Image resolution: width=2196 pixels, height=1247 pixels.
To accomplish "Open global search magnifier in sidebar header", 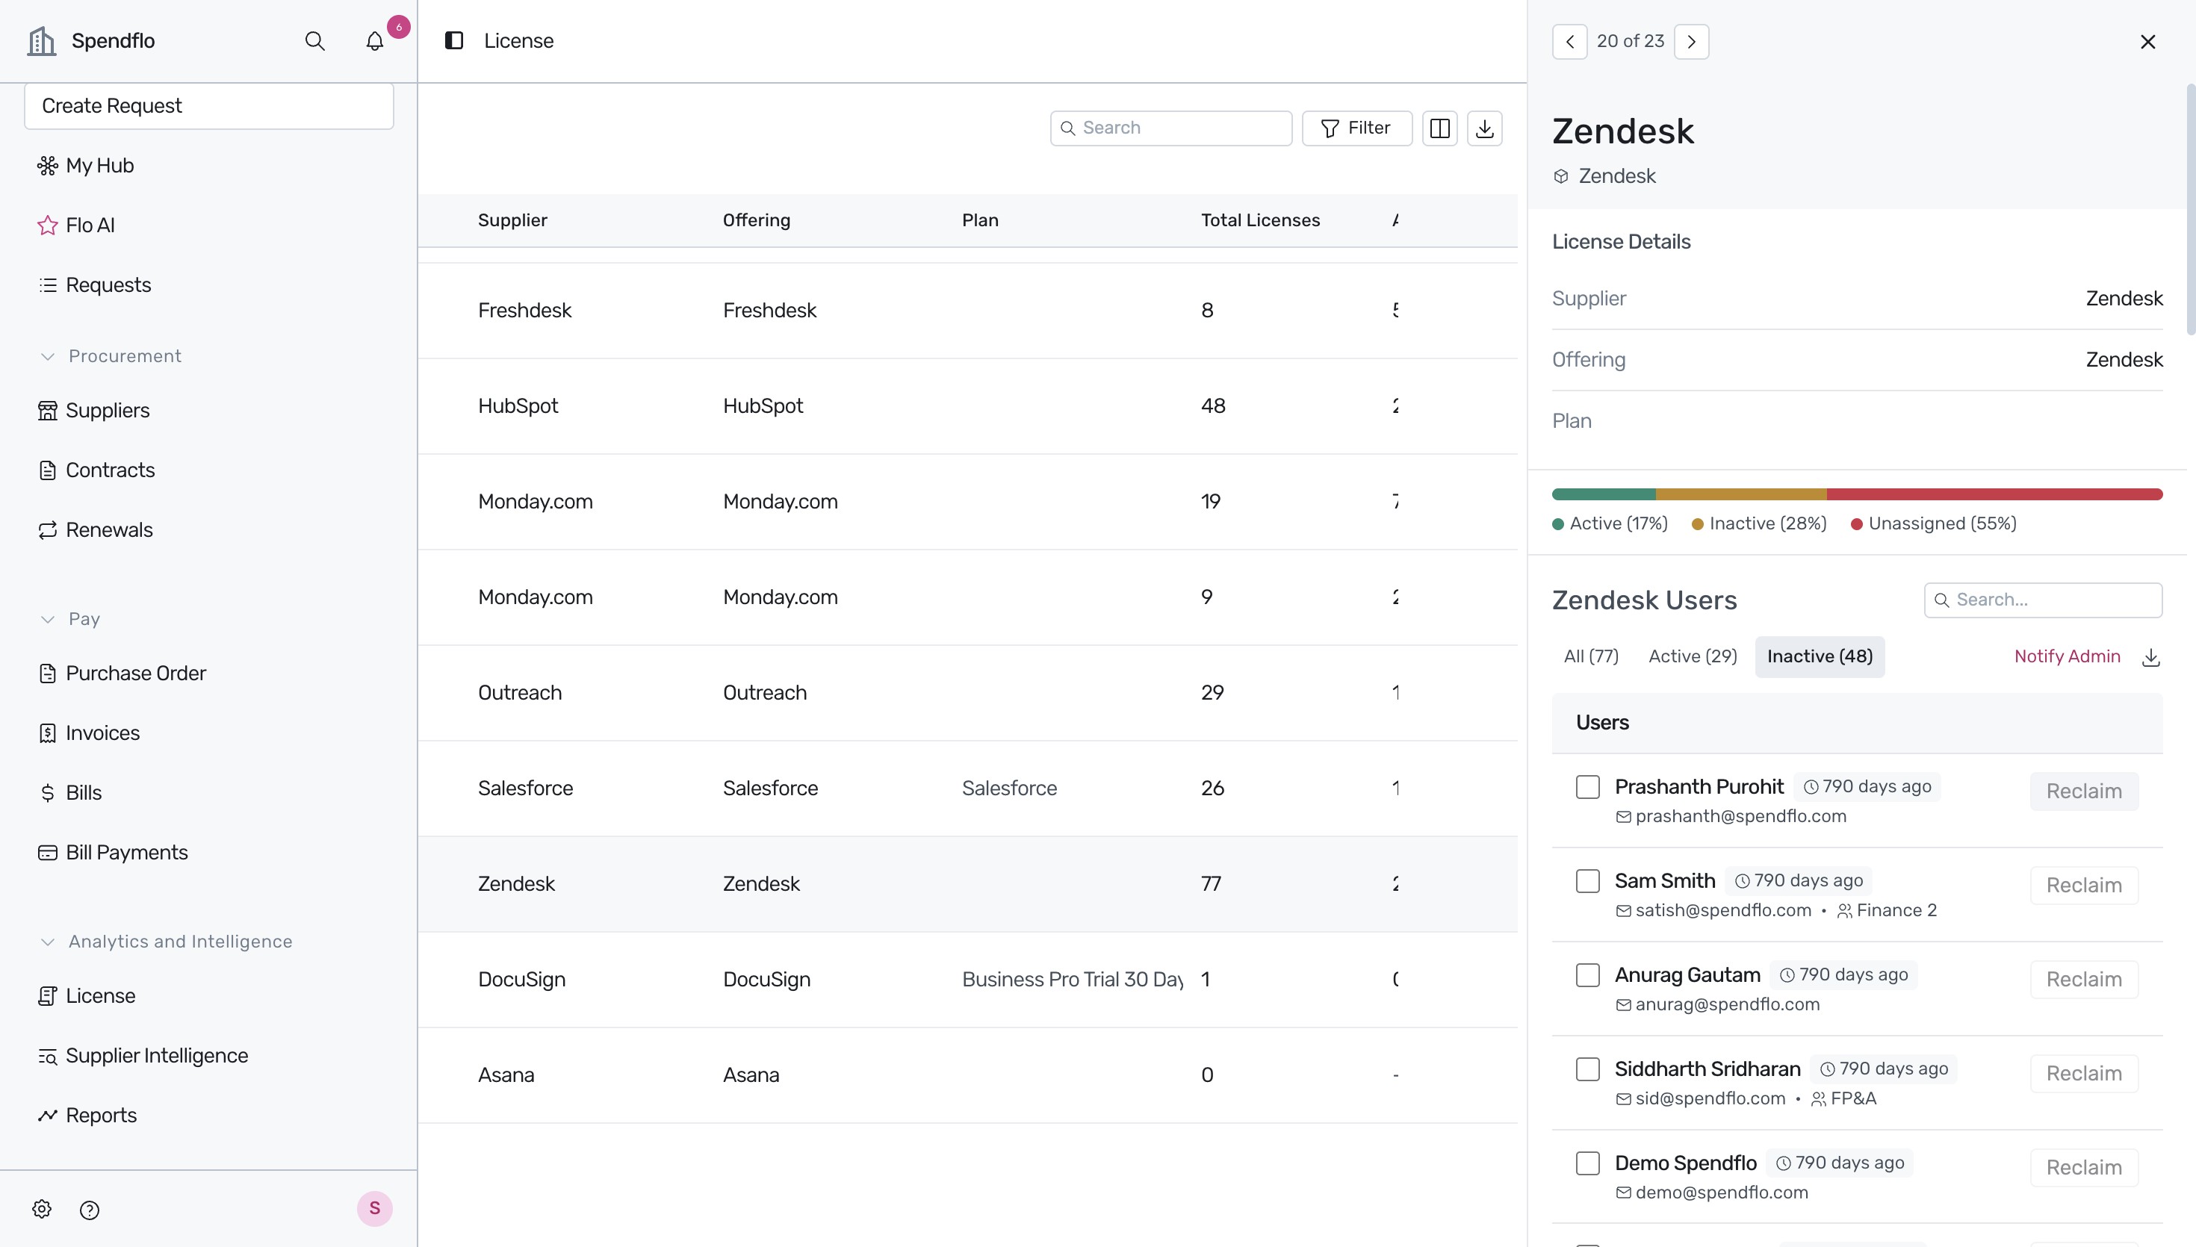I will click(x=315, y=41).
